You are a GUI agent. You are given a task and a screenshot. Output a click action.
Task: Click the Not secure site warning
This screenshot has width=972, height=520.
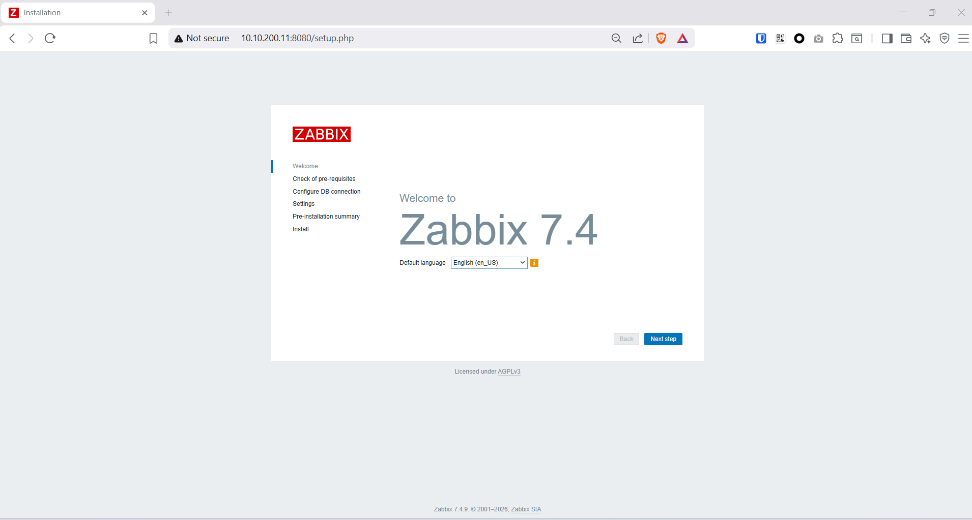202,38
